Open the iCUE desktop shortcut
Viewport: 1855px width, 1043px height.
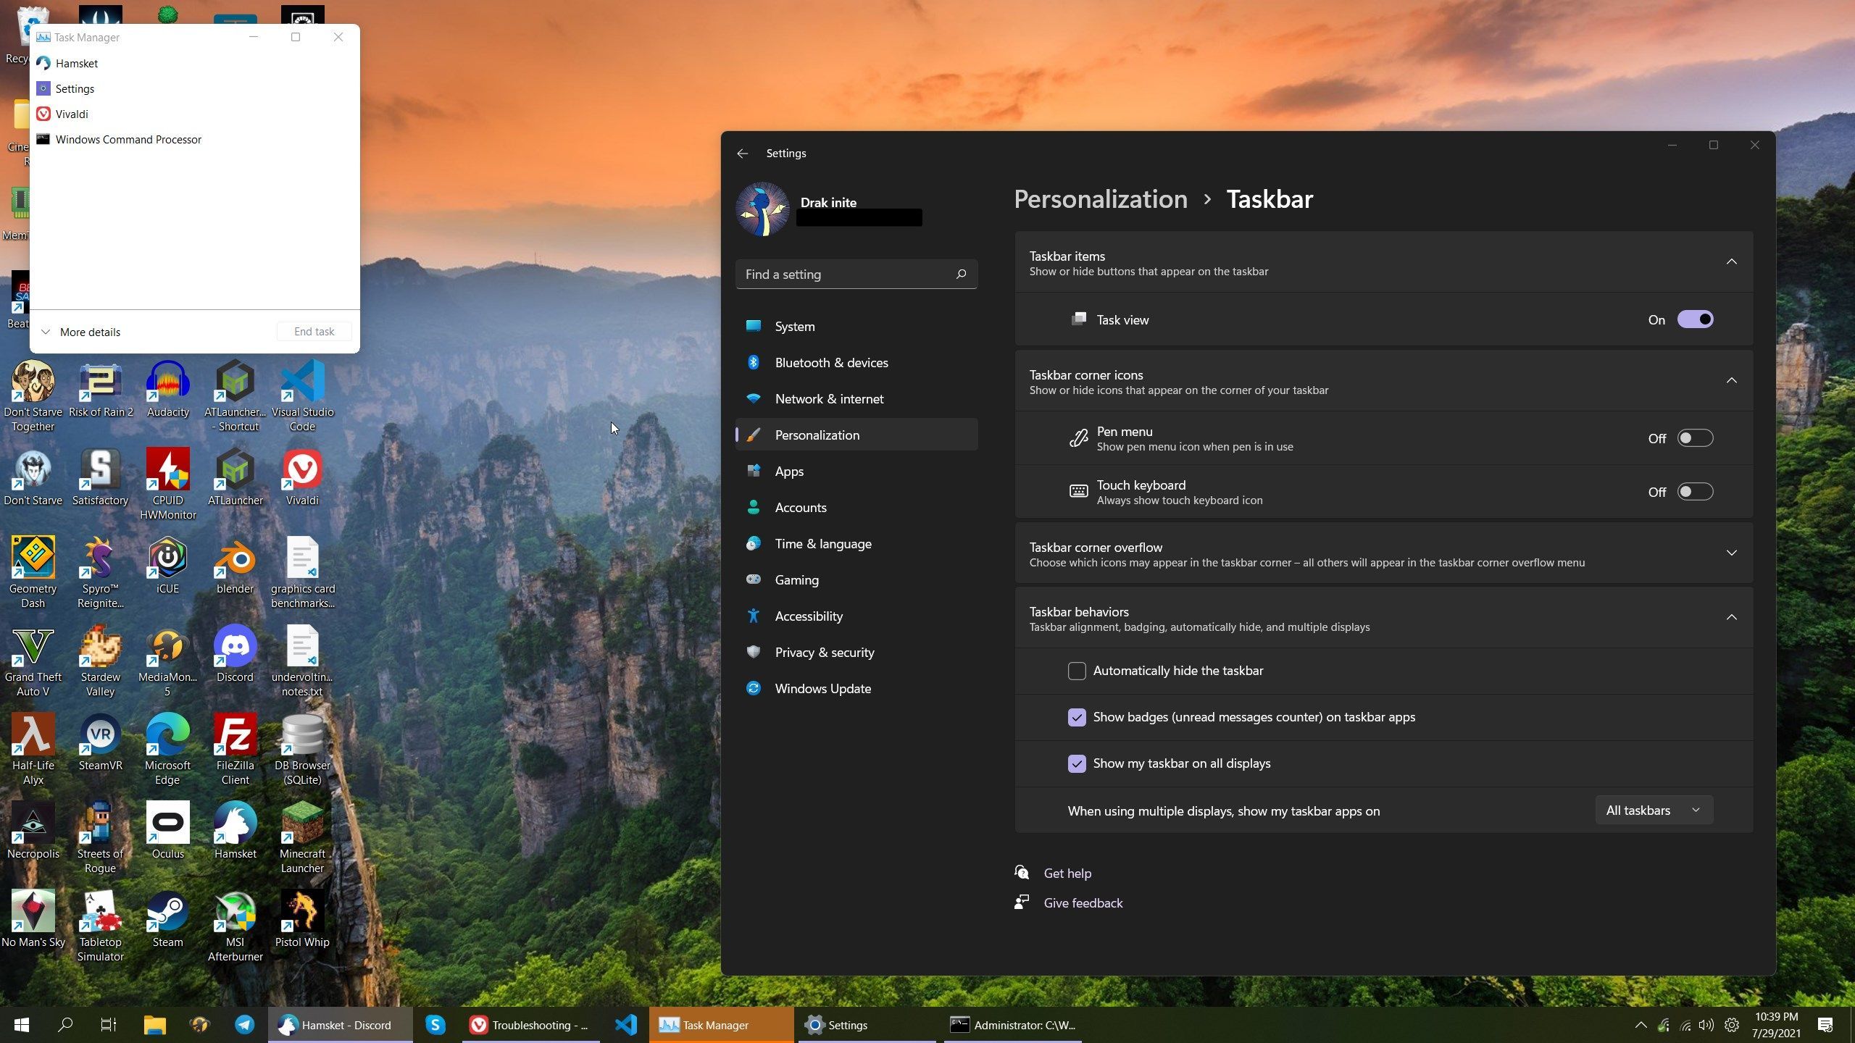[x=167, y=565]
